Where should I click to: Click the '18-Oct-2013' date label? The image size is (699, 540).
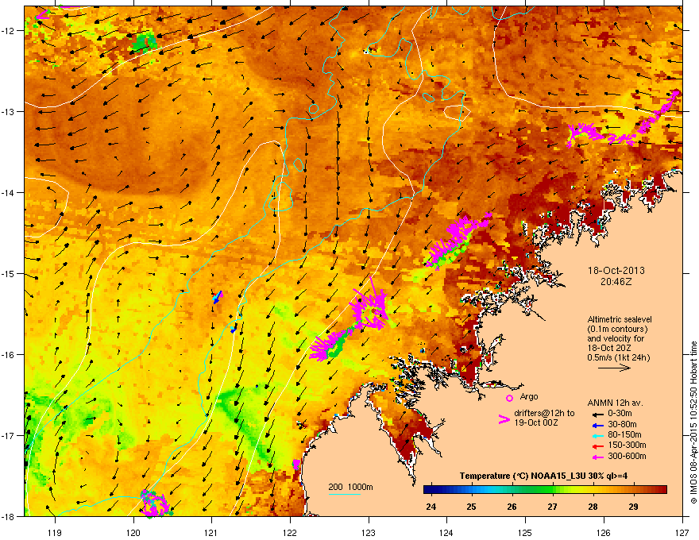point(616,271)
